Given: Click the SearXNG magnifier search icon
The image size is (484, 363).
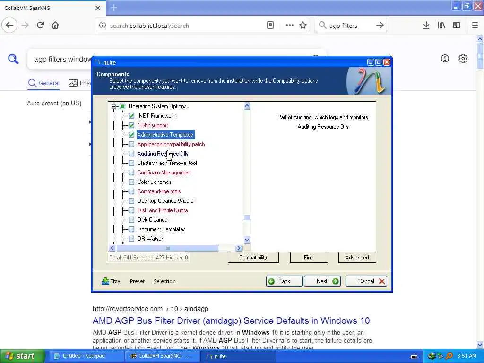Looking at the screenshot, I should 13,59.
